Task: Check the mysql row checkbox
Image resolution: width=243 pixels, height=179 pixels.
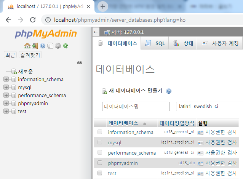Action: [100, 142]
